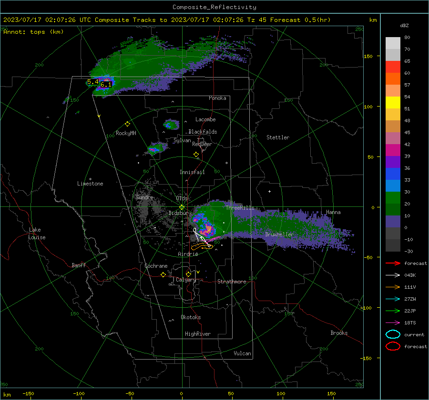Screen dimensions: 429x400
Task: Click the red forecast ellipse icon
Action: (x=393, y=346)
